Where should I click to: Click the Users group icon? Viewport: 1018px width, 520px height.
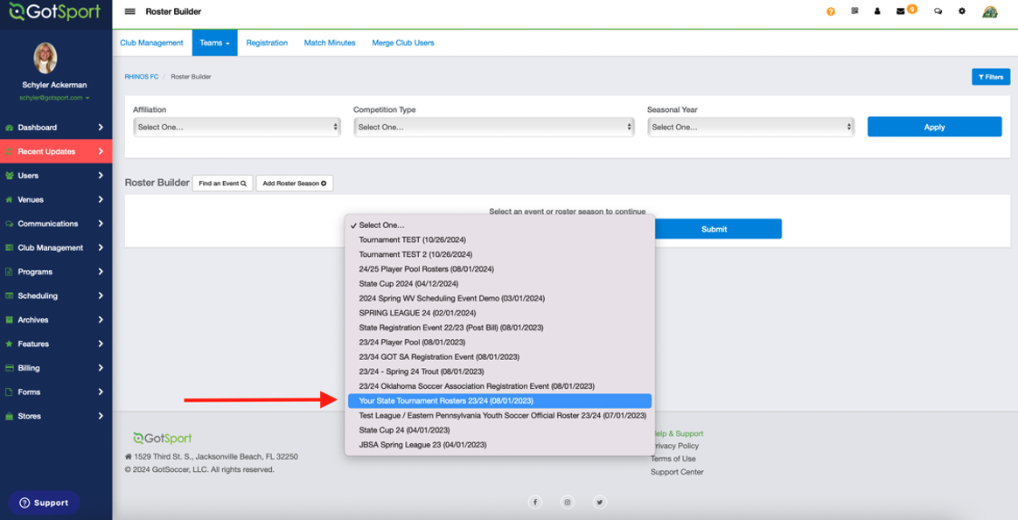pyautogui.click(x=9, y=176)
